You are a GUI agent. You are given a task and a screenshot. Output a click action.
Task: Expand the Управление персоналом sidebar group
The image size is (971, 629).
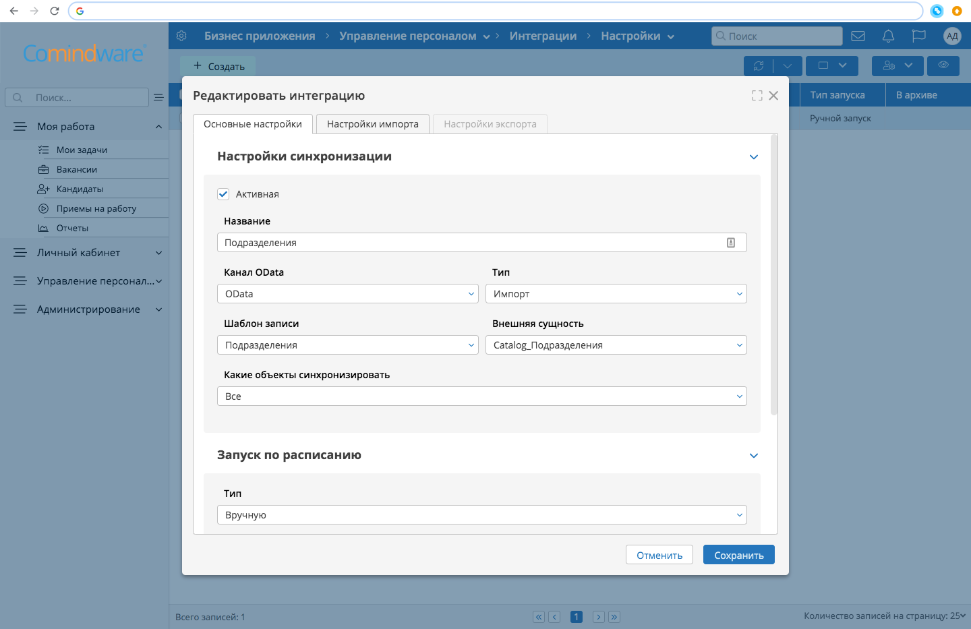click(158, 281)
